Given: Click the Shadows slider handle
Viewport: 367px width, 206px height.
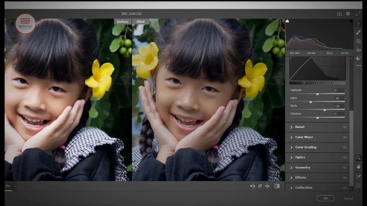Looking at the screenshot, I should [318, 117].
